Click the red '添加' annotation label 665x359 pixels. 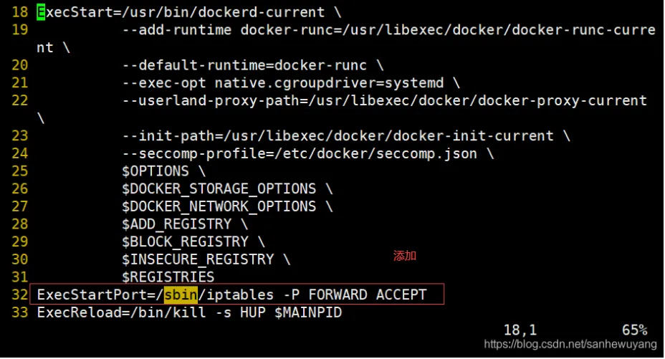405,256
